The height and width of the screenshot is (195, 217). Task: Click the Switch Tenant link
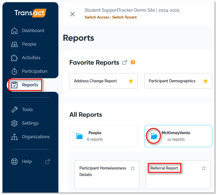124,17
